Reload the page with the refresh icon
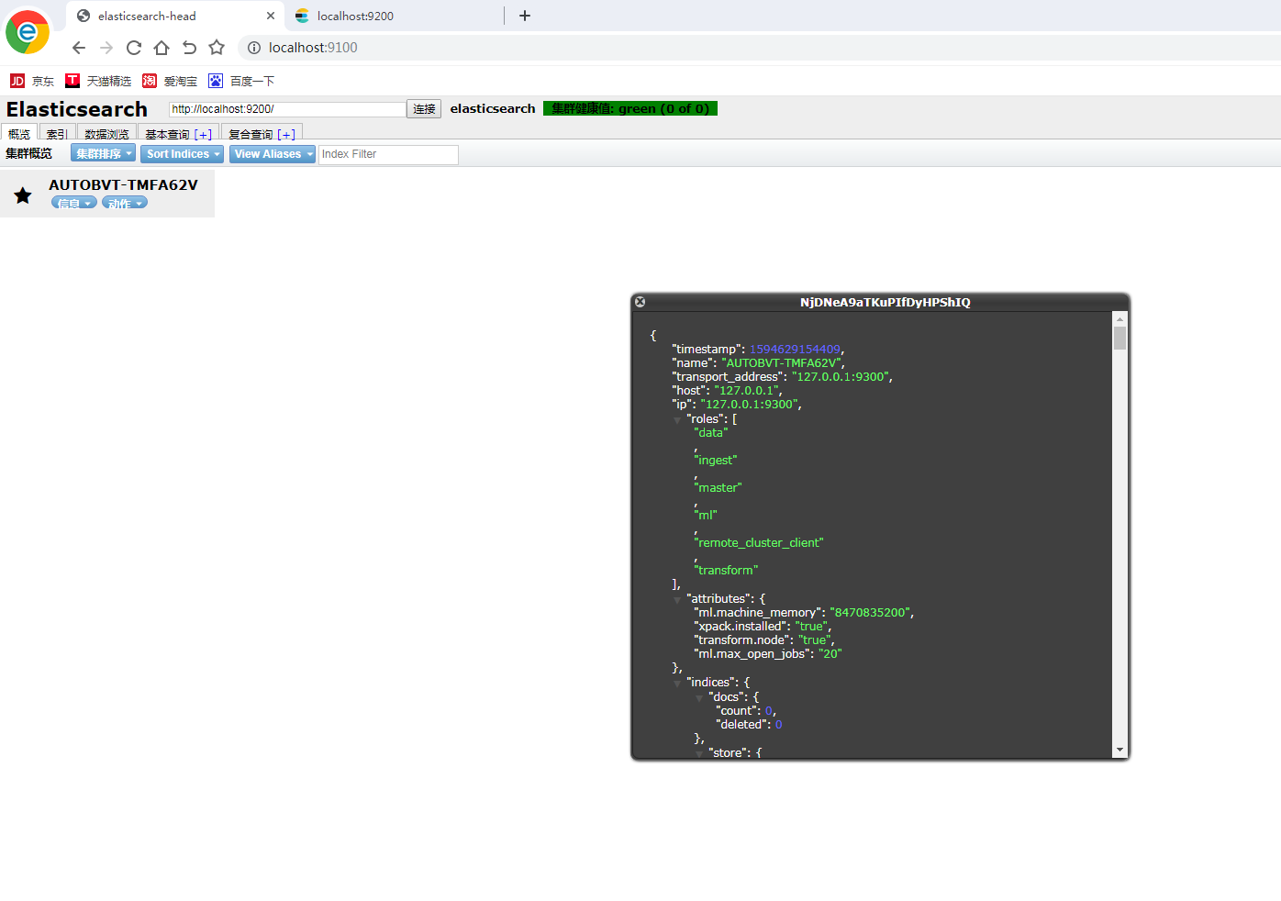This screenshot has height=901, width=1281. (x=134, y=48)
